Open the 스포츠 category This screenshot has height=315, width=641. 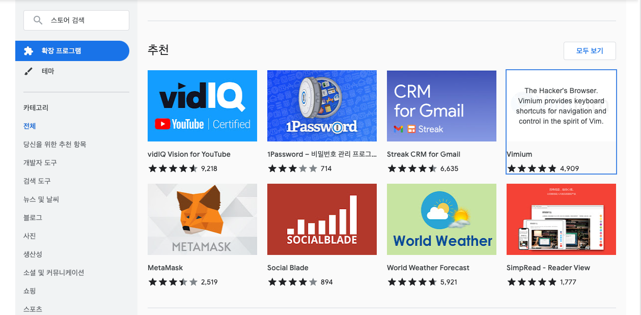(x=33, y=309)
